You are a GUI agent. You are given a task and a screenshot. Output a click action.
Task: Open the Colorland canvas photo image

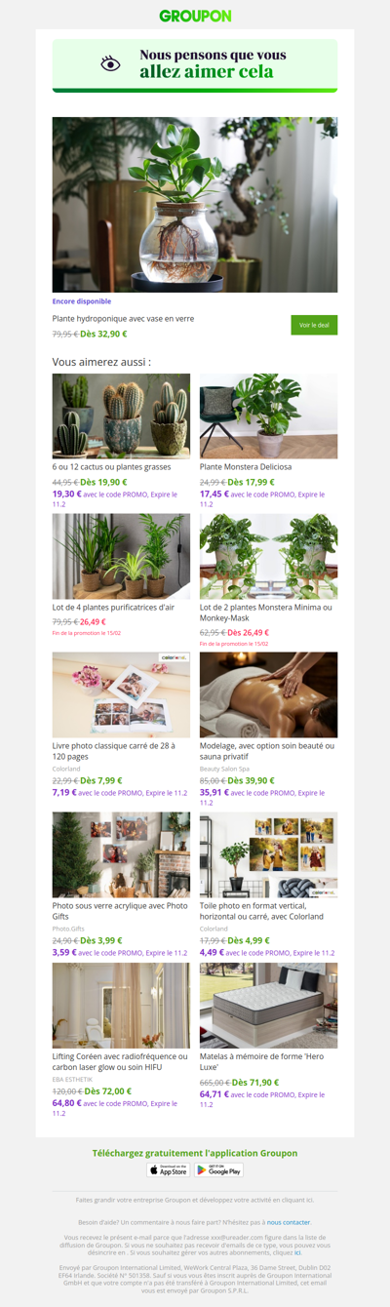(269, 854)
